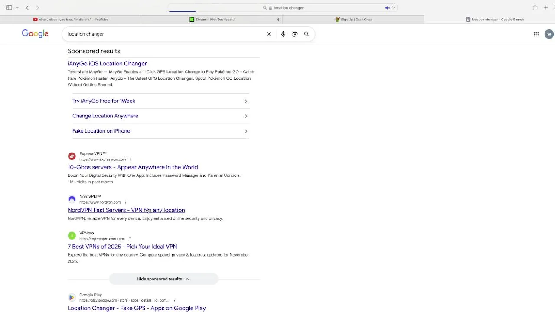Open Google Play result three-dot menu
This screenshot has width=555, height=312.
[174, 300]
